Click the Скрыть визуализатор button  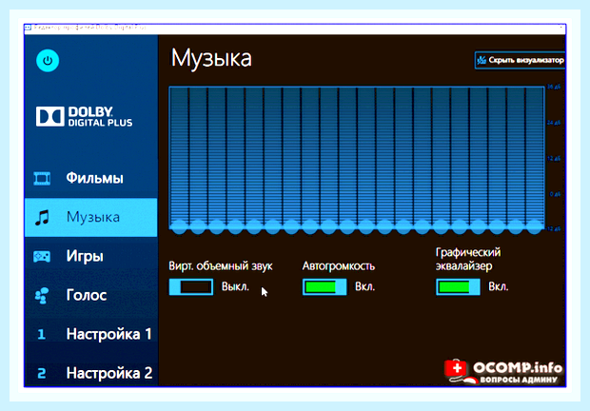pyautogui.click(x=520, y=60)
